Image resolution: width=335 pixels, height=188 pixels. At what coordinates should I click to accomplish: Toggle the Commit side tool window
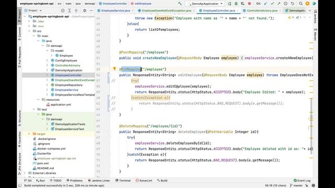[x=19, y=34]
